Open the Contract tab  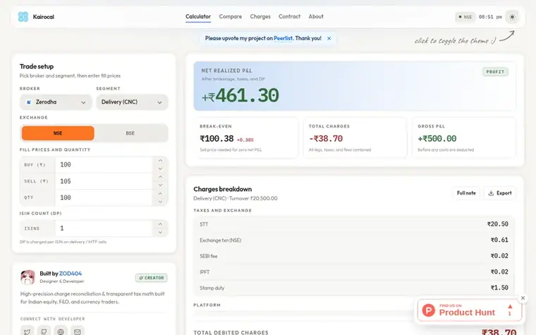click(x=289, y=16)
